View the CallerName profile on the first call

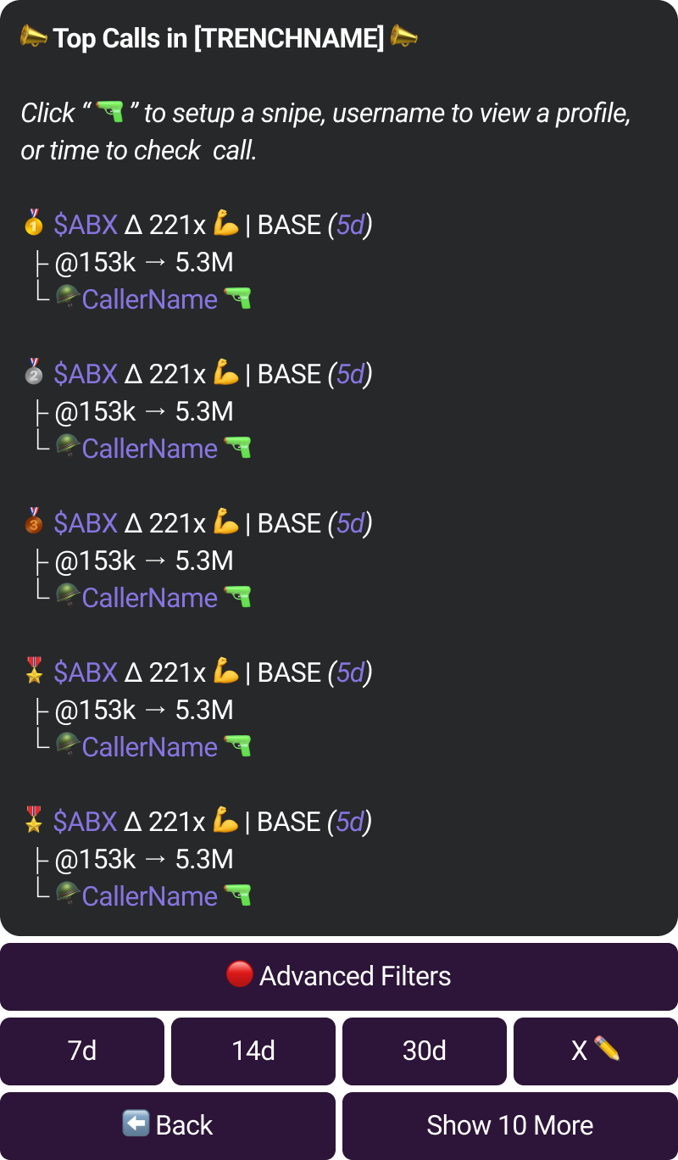pos(150,299)
